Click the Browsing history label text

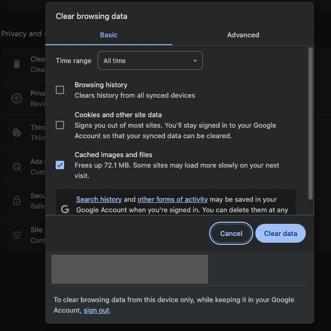[101, 85]
